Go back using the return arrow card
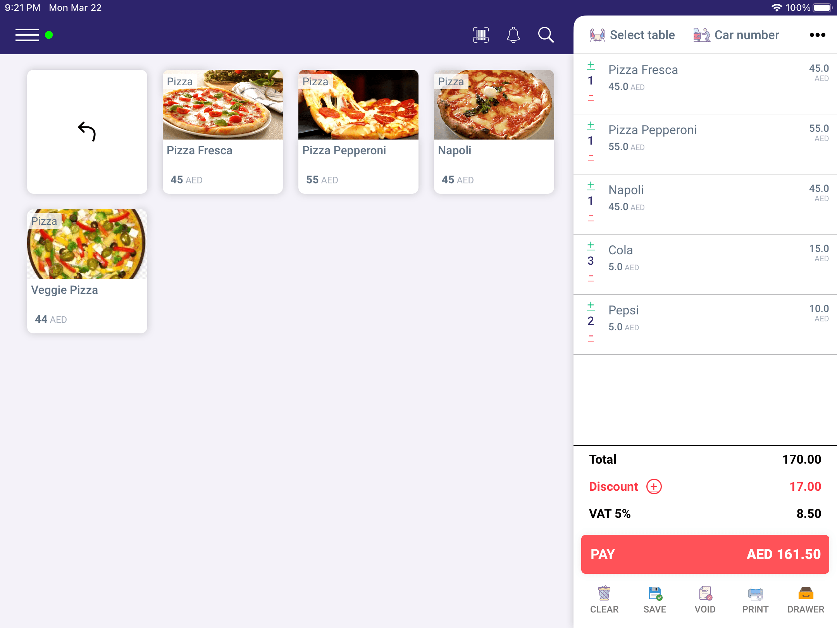Image resolution: width=837 pixels, height=628 pixels. [x=87, y=132]
